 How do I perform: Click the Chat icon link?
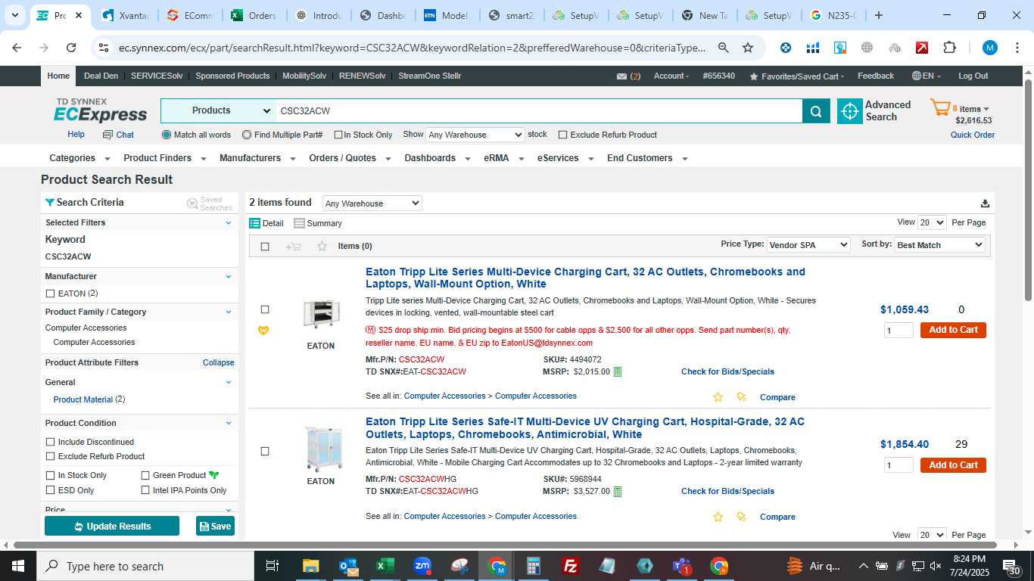pyautogui.click(x=118, y=135)
